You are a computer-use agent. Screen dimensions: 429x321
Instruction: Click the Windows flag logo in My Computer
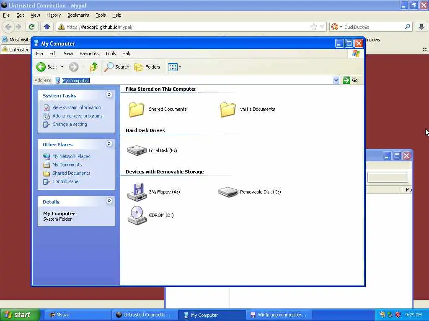point(356,53)
